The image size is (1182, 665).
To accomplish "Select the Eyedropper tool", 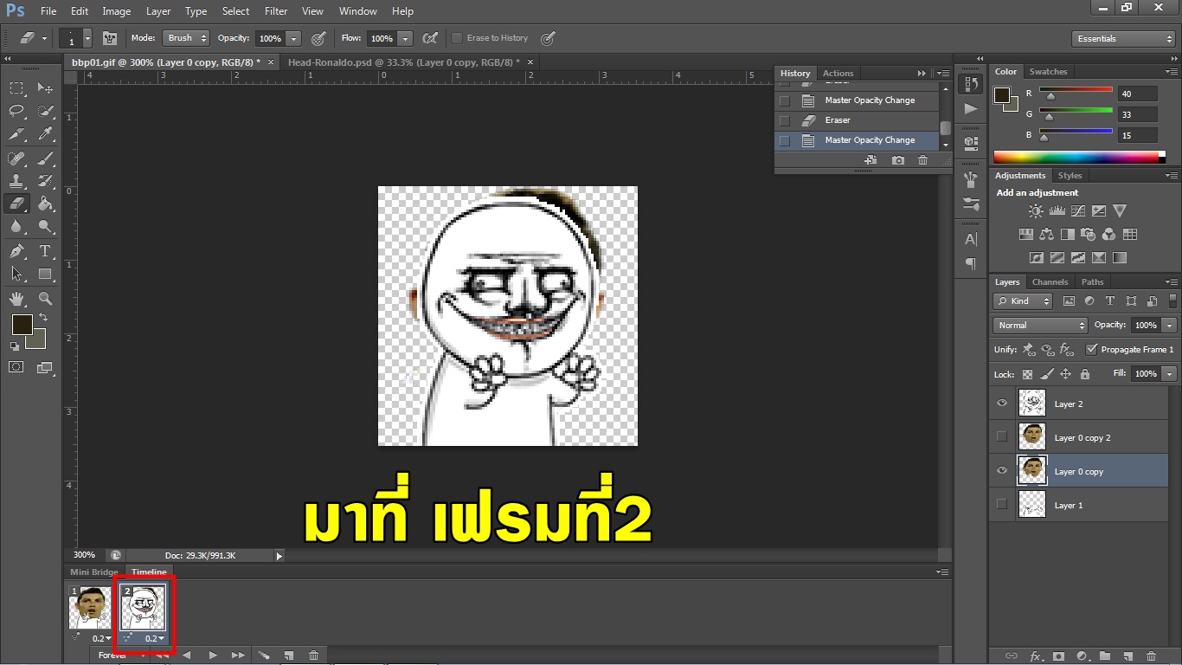I will coord(46,134).
